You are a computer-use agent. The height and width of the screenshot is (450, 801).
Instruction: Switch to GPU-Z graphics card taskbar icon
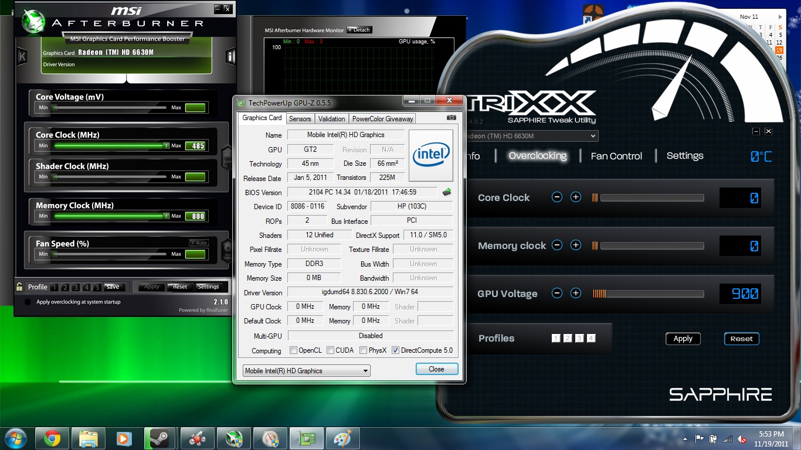307,438
